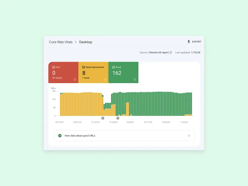
Task: Click the help icon on the red Poor card
Action: (75, 79)
